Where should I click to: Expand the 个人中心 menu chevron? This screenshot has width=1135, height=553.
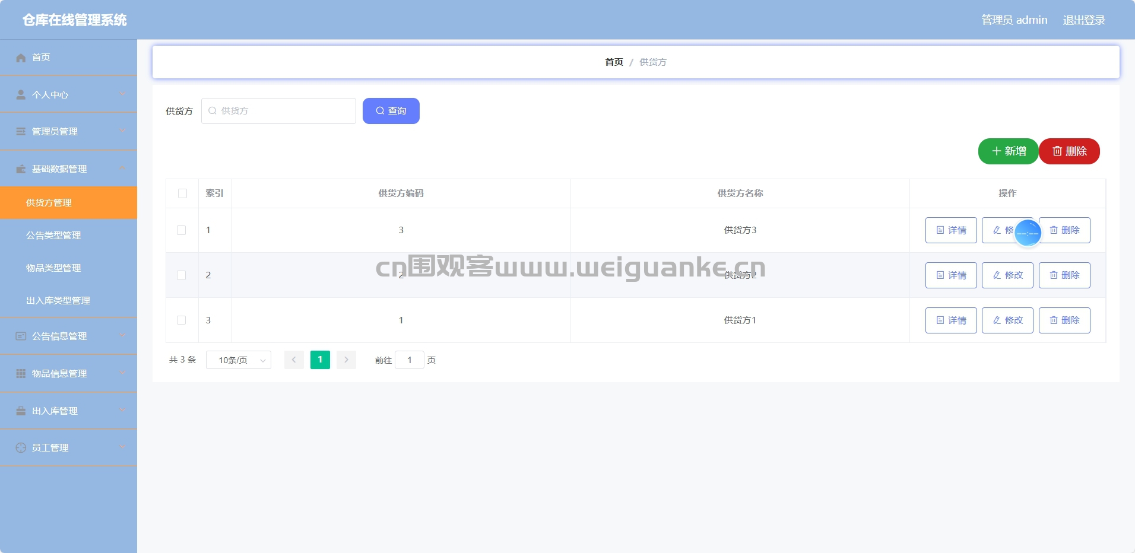pyautogui.click(x=123, y=94)
